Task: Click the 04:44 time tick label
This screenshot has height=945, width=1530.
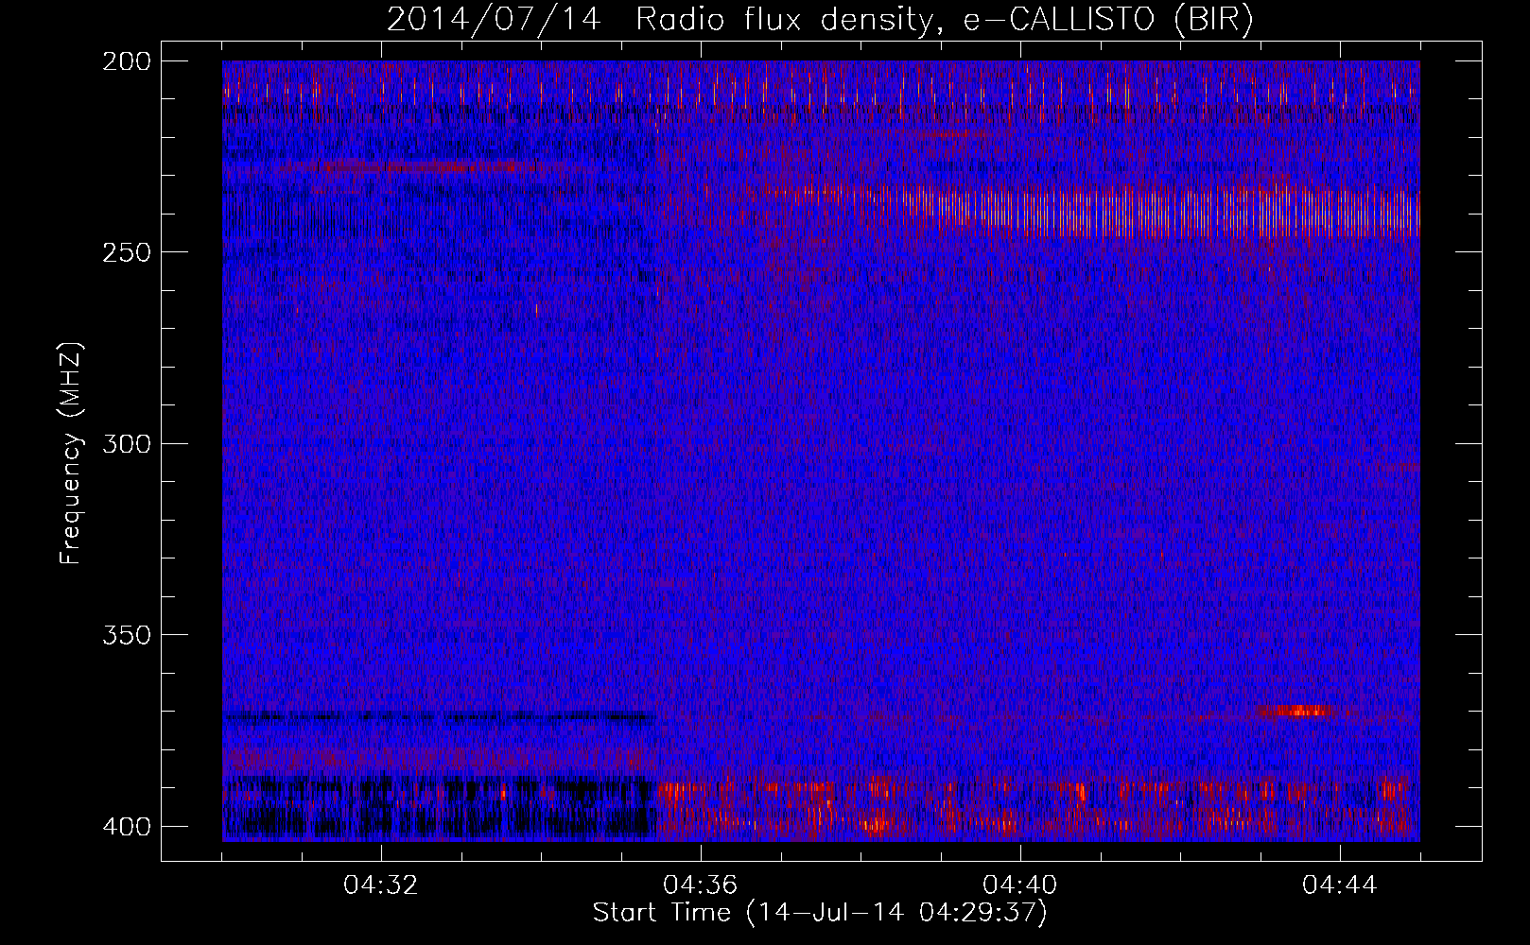Action: (x=1340, y=885)
